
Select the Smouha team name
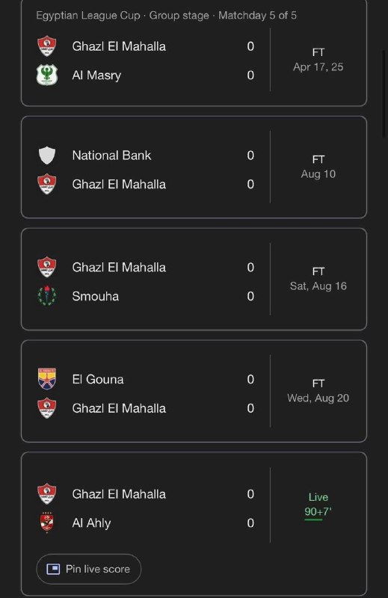pyautogui.click(x=96, y=296)
